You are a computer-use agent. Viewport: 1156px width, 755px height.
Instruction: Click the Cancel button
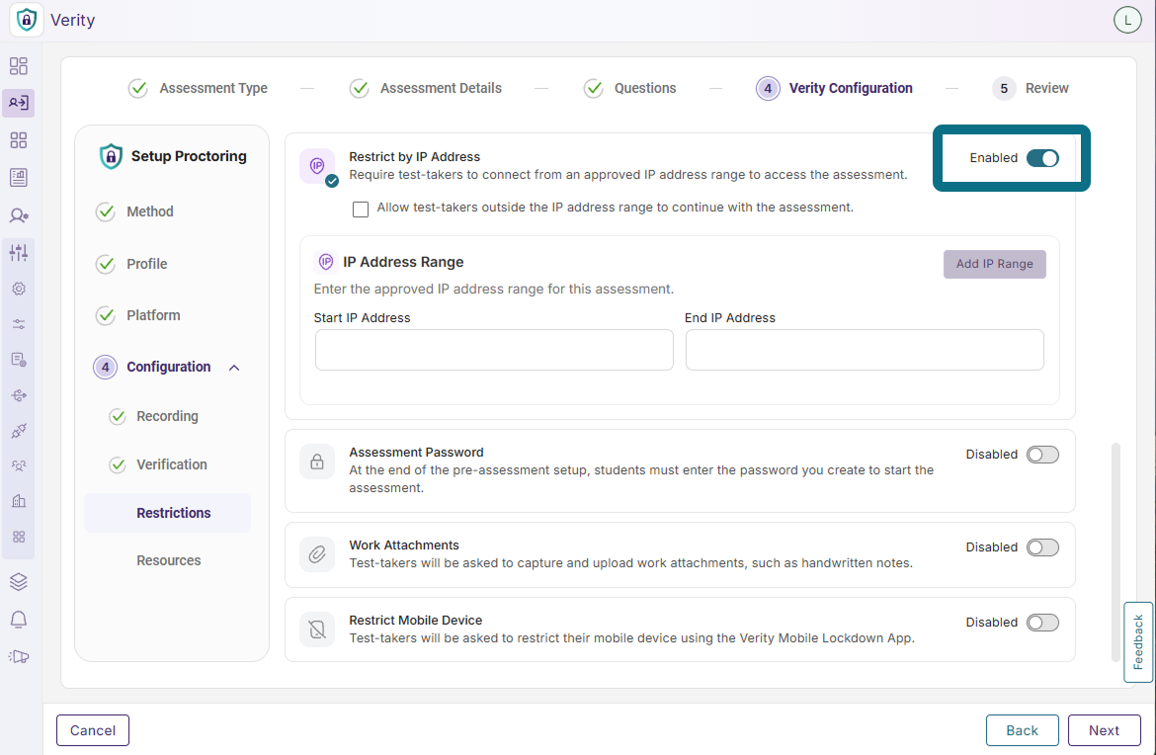(x=93, y=730)
